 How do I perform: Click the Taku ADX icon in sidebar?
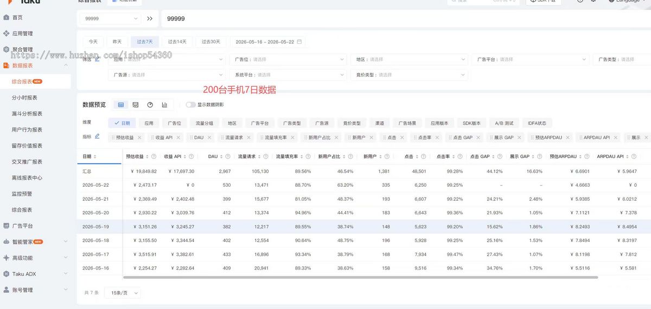pos(7,274)
